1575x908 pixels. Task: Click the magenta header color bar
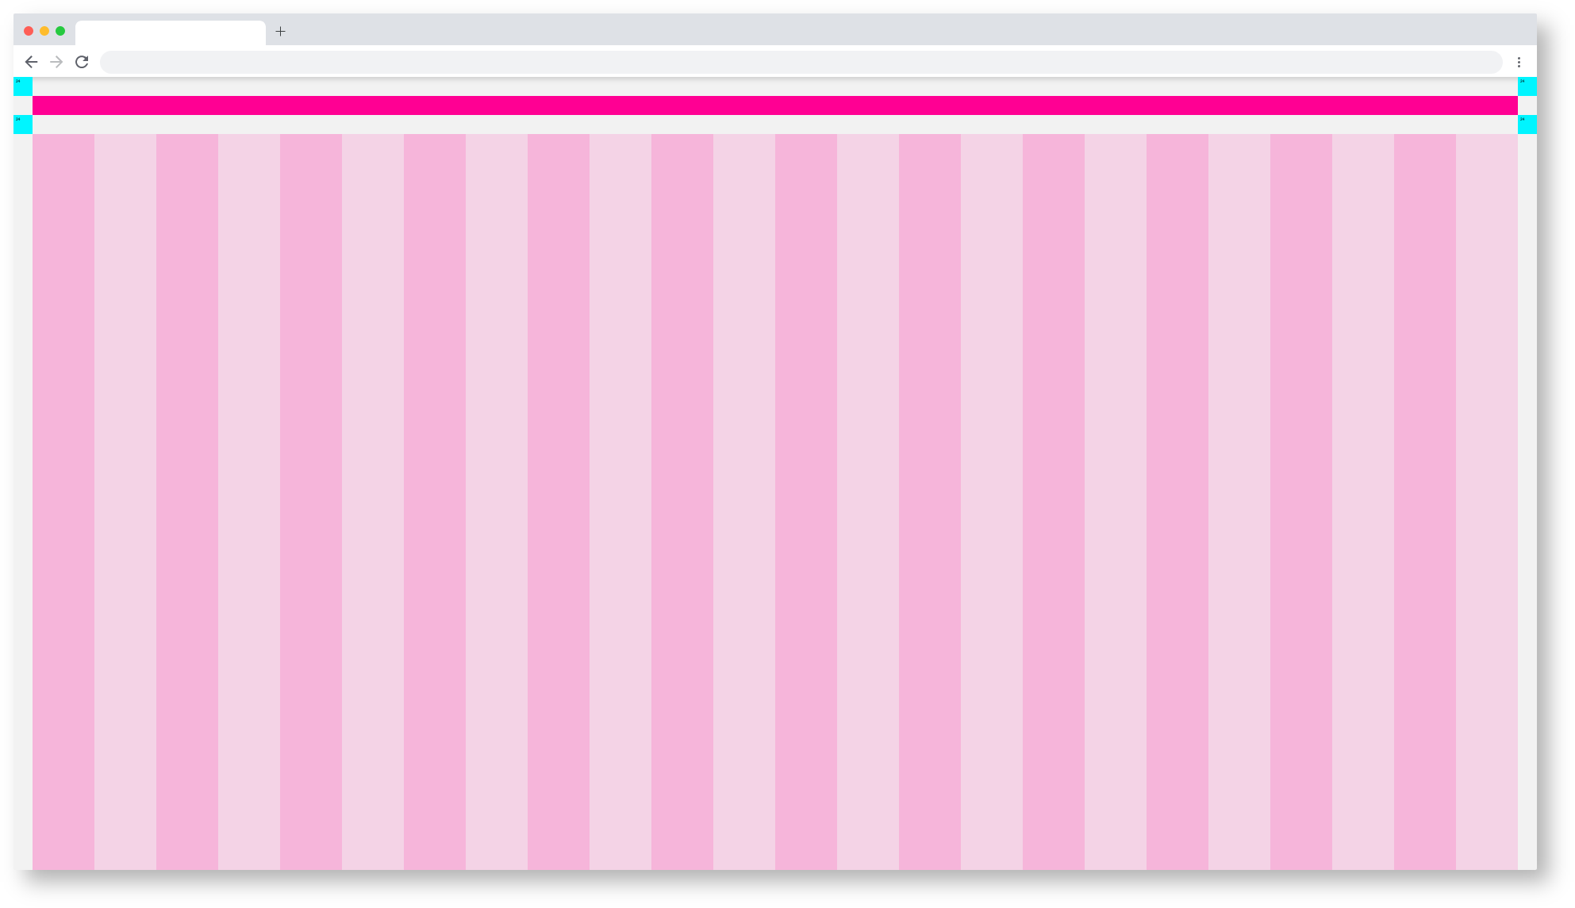pyautogui.click(x=776, y=104)
